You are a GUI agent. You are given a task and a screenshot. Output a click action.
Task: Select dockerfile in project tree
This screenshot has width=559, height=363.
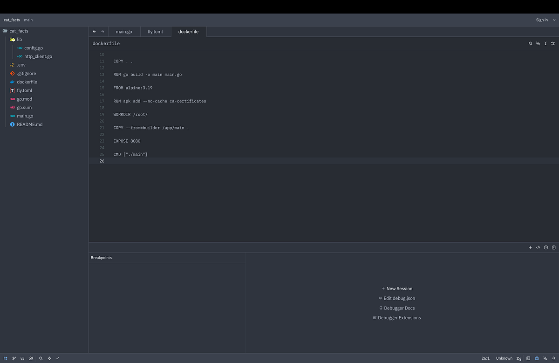point(27,82)
